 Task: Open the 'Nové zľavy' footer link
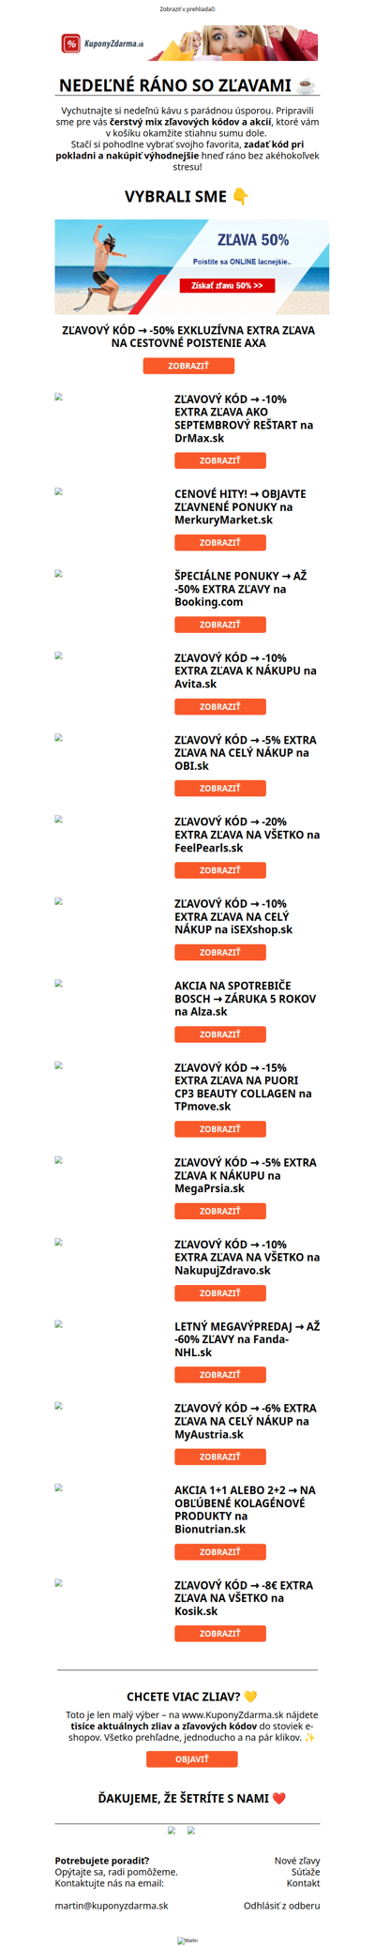297,1860
